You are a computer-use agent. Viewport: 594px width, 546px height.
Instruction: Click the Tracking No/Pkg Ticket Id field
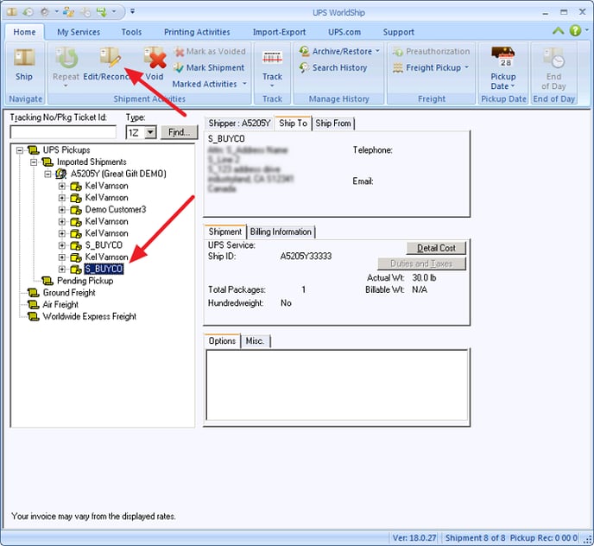click(x=63, y=133)
